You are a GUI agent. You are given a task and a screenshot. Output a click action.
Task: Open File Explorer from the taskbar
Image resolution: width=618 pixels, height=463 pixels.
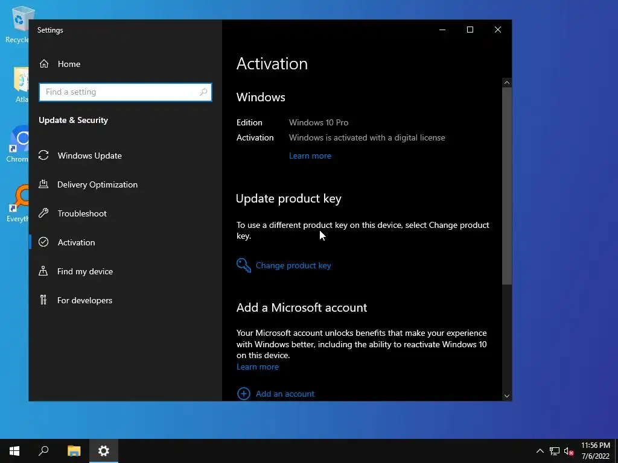(x=74, y=451)
